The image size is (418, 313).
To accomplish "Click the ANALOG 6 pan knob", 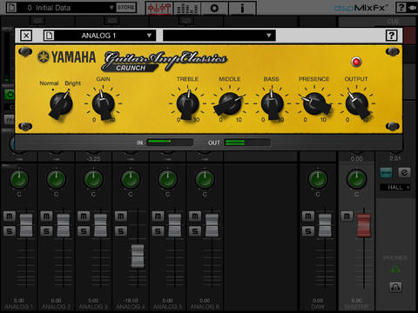I will pos(205,179).
